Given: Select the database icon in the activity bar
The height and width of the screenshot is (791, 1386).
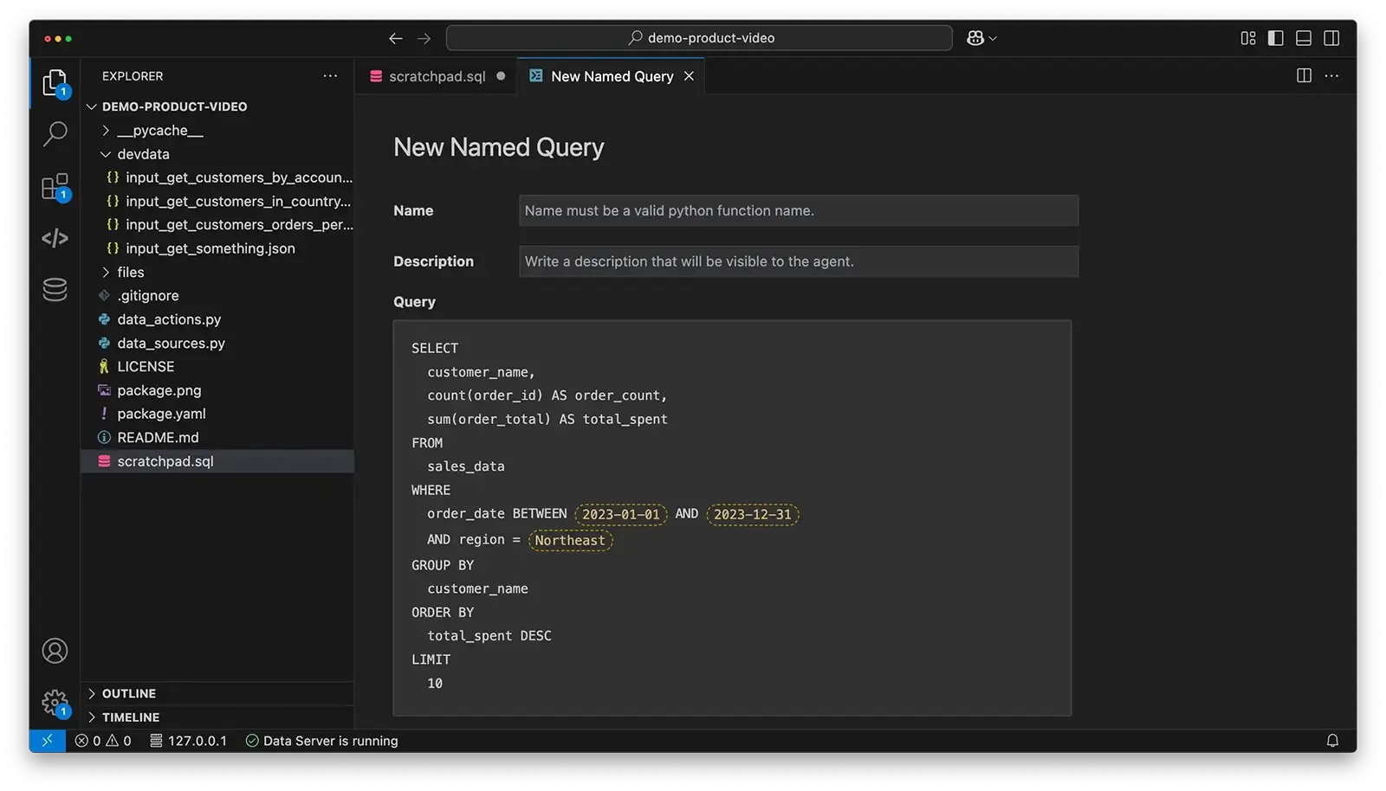Looking at the screenshot, I should coord(55,290).
